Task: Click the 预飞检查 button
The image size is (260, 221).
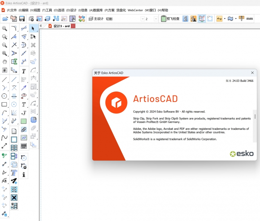Action: pos(170,19)
